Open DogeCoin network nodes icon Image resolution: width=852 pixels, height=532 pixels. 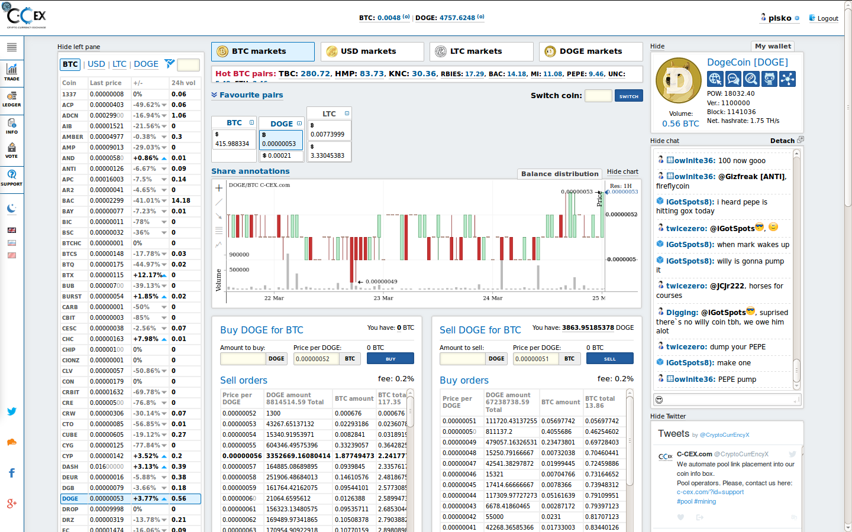coord(788,79)
